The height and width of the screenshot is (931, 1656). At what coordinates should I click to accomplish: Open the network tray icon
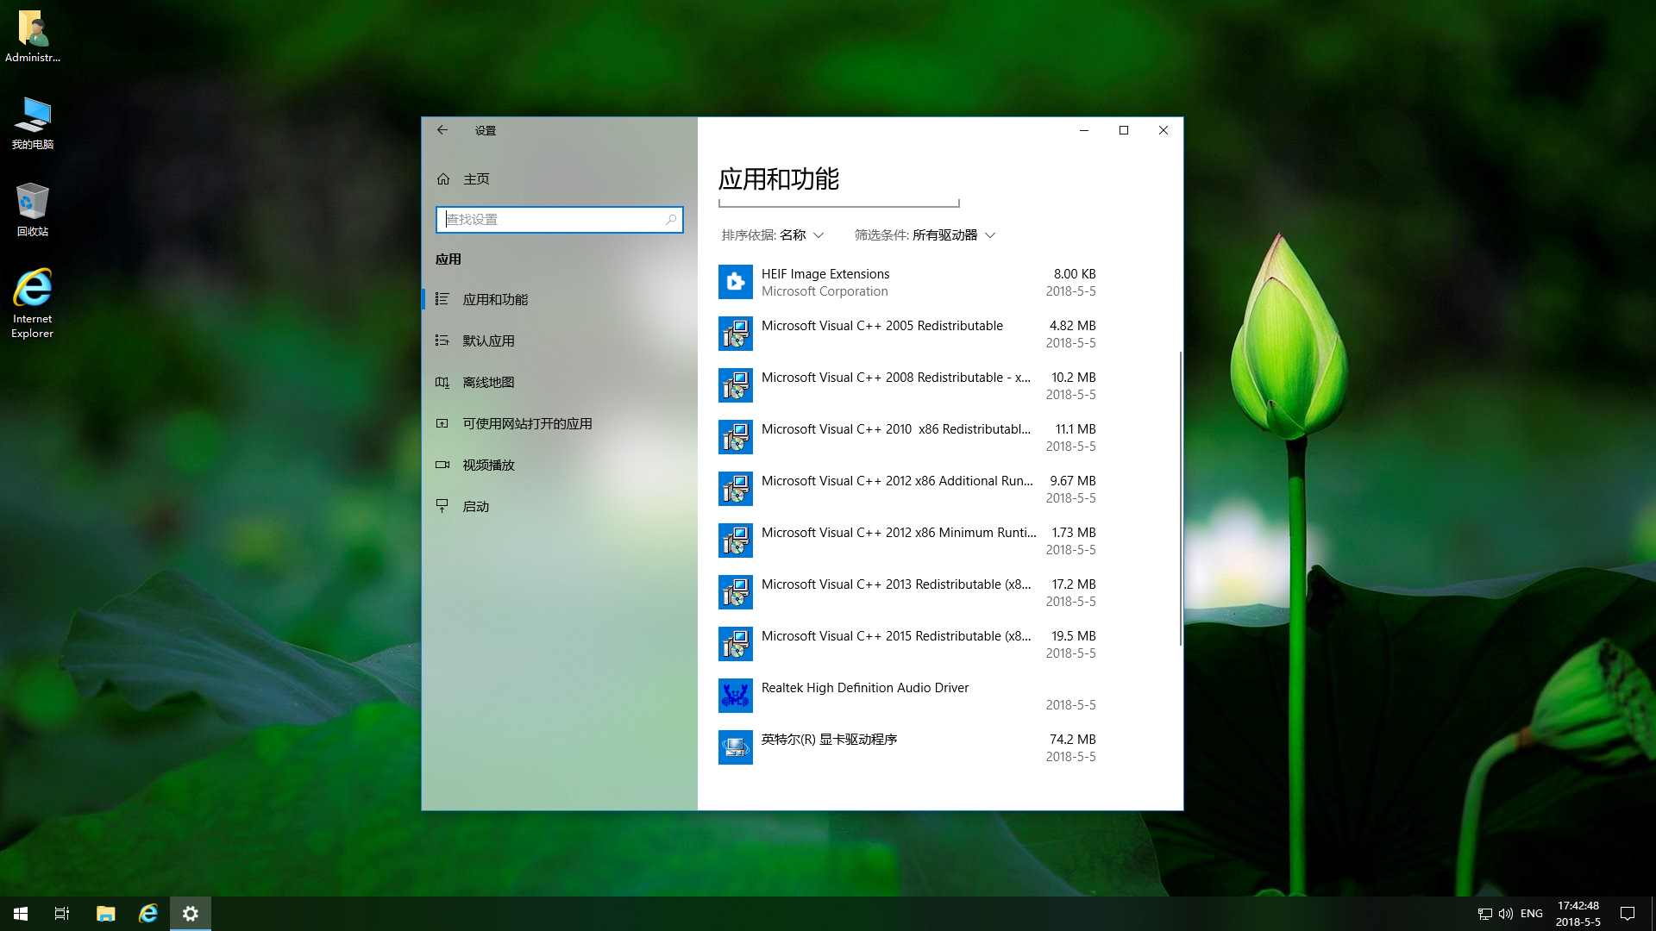coord(1484,914)
